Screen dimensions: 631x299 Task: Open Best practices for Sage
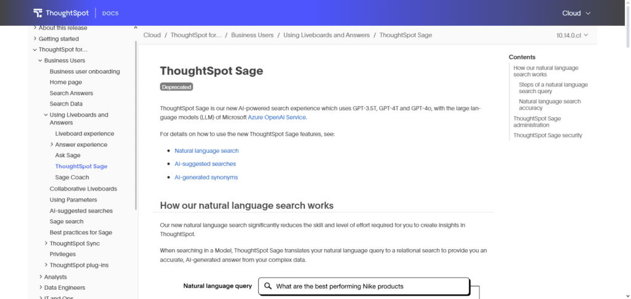[81, 232]
